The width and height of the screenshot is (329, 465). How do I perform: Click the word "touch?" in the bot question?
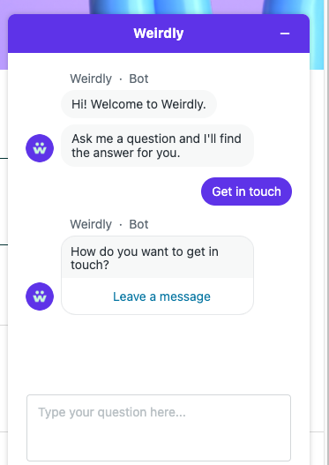pyautogui.click(x=90, y=265)
